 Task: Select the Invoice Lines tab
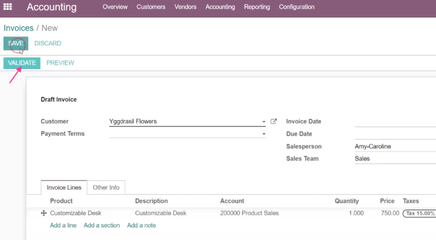pos(64,188)
